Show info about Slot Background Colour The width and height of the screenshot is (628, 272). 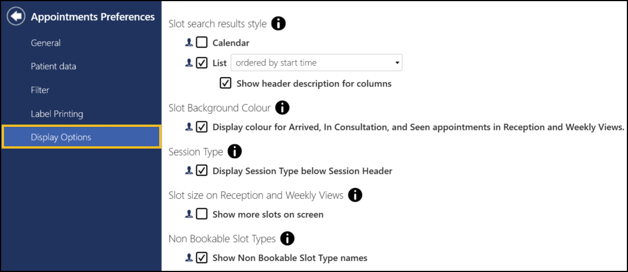(282, 107)
